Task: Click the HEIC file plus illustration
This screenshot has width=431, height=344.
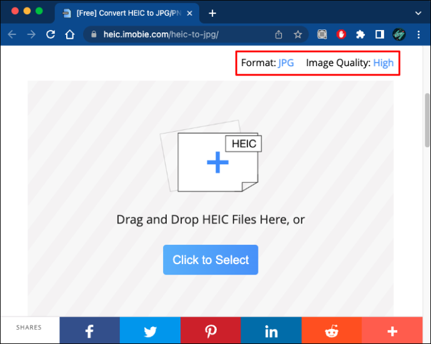Action: (211, 156)
